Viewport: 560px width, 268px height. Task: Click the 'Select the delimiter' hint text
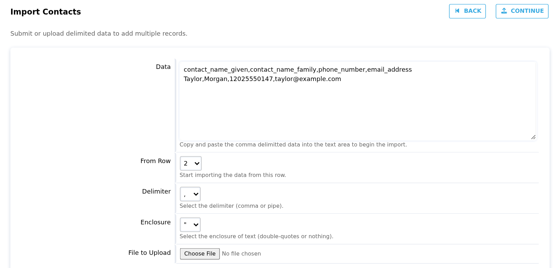(x=231, y=206)
